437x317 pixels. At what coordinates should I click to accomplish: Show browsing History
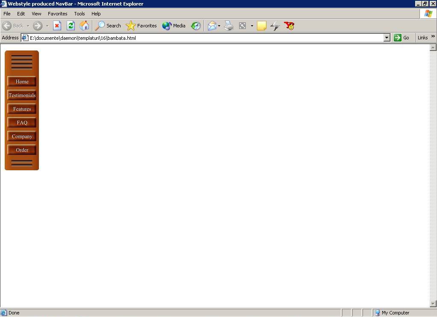[196, 26]
